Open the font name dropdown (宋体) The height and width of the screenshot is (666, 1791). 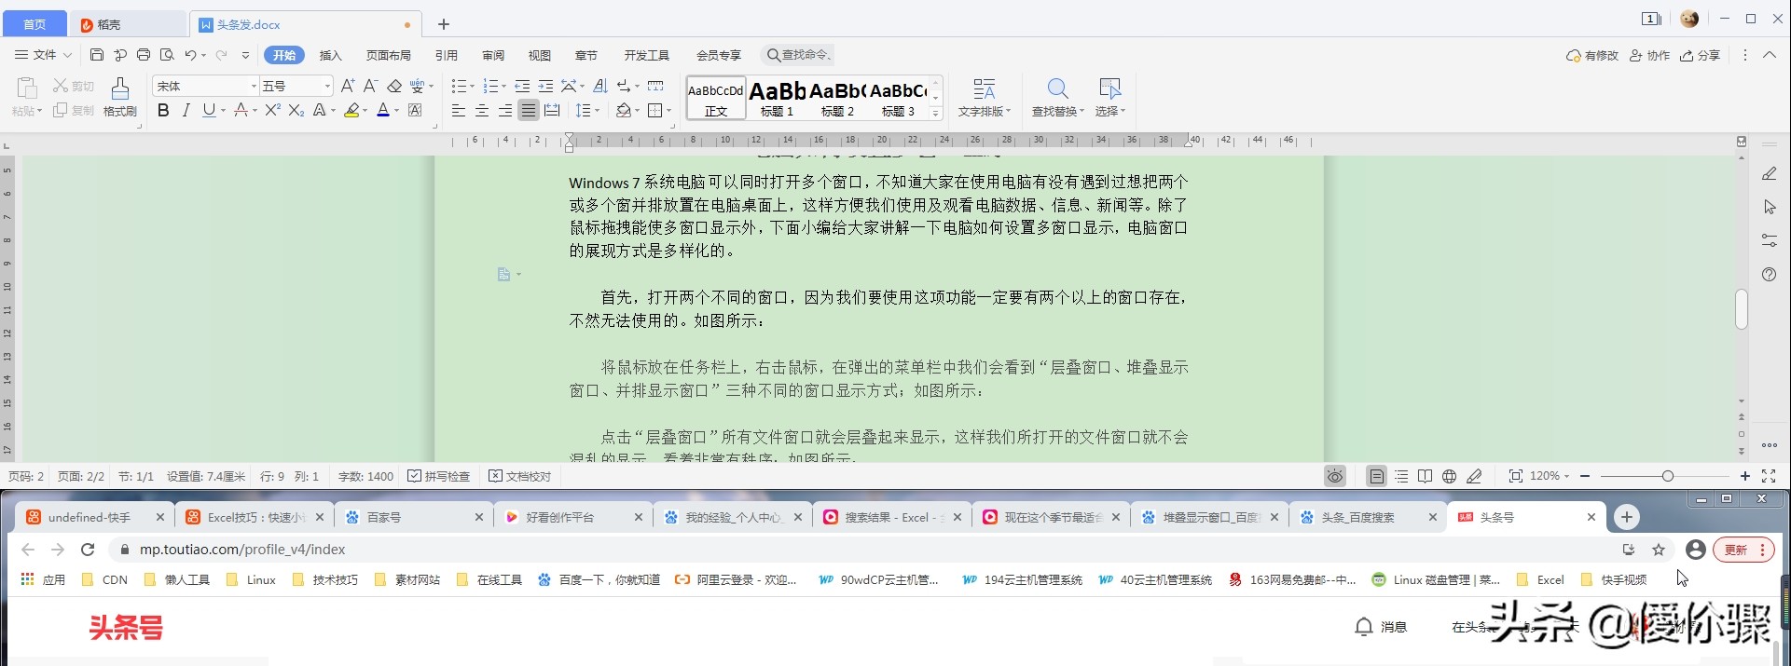click(253, 86)
